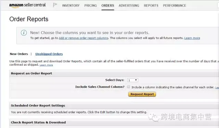Open the ORDERS menu
Screen dimensions: 219x128
[x=108, y=5]
